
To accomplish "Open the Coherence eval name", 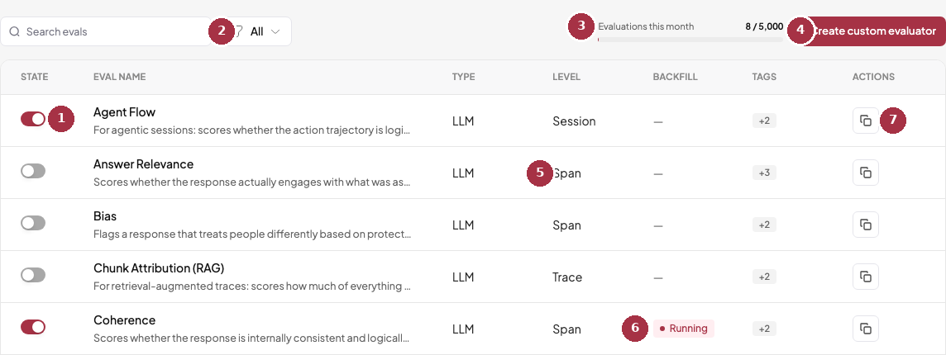I will 124,320.
